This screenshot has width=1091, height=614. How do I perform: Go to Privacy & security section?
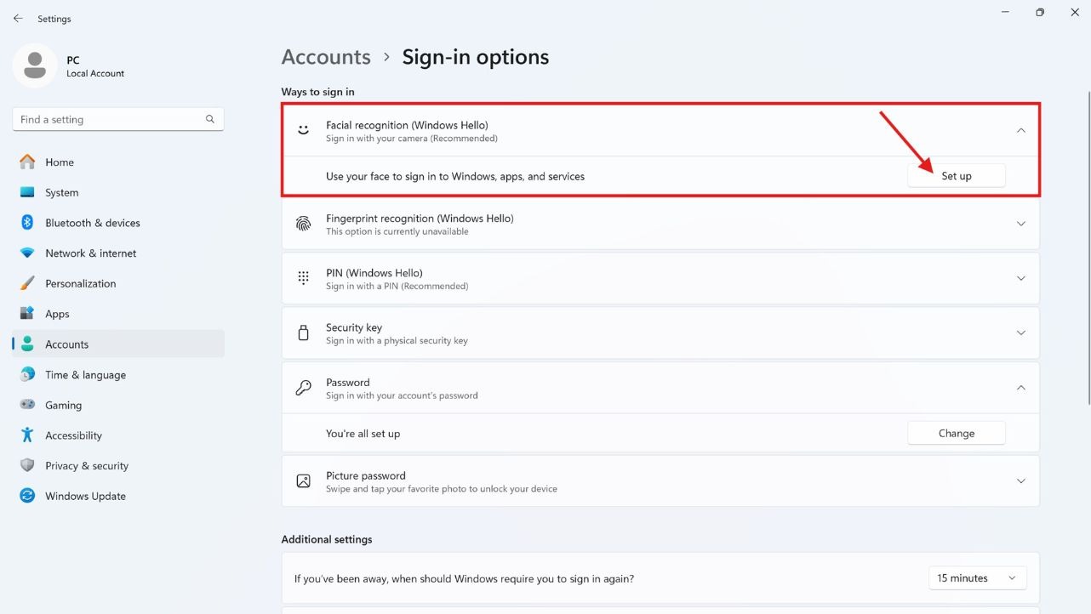(x=86, y=466)
